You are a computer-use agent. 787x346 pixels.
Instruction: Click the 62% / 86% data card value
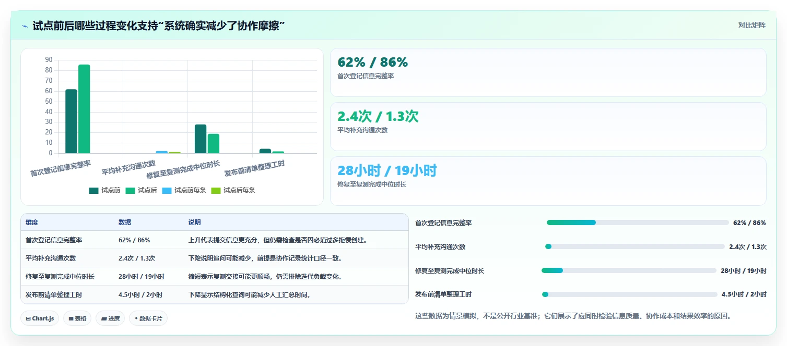tap(373, 63)
